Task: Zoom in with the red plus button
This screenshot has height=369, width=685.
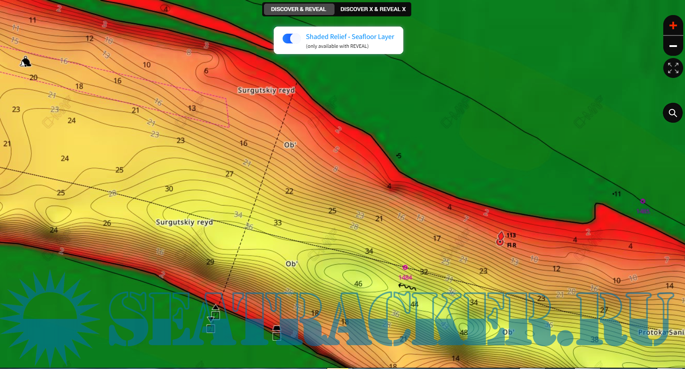Action: tap(673, 26)
